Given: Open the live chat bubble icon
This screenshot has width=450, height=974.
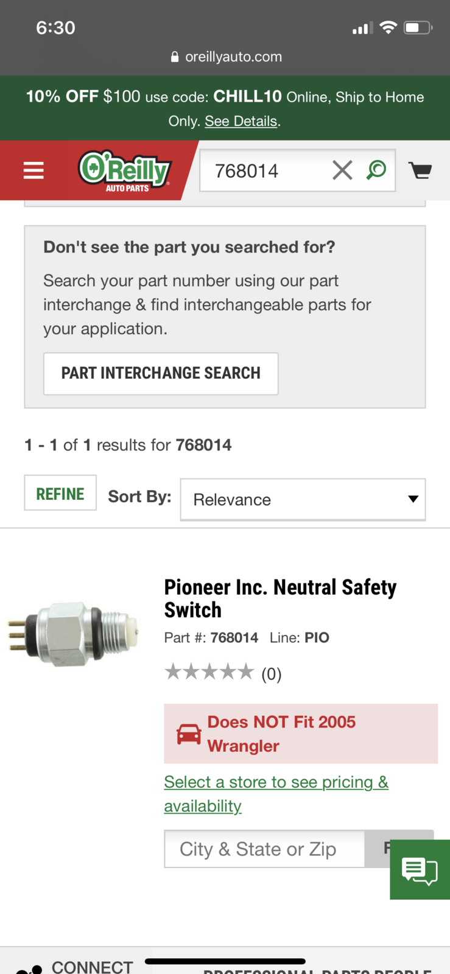Looking at the screenshot, I should [420, 869].
